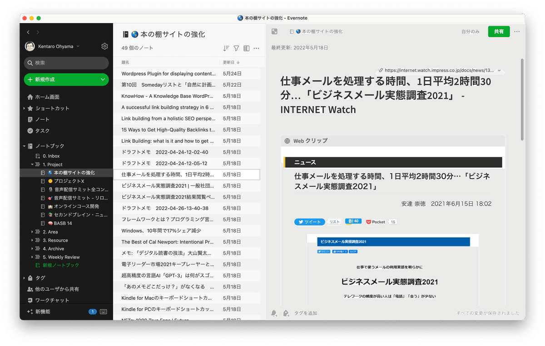Click the 自分のみ sharing label

click(x=471, y=32)
